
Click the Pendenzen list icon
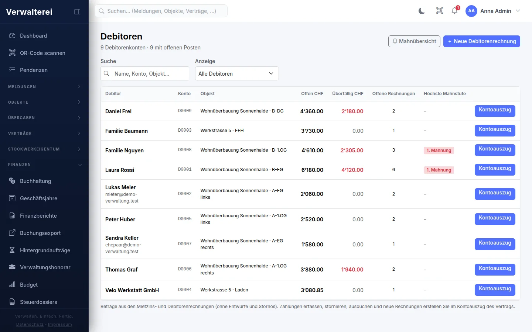click(12, 70)
